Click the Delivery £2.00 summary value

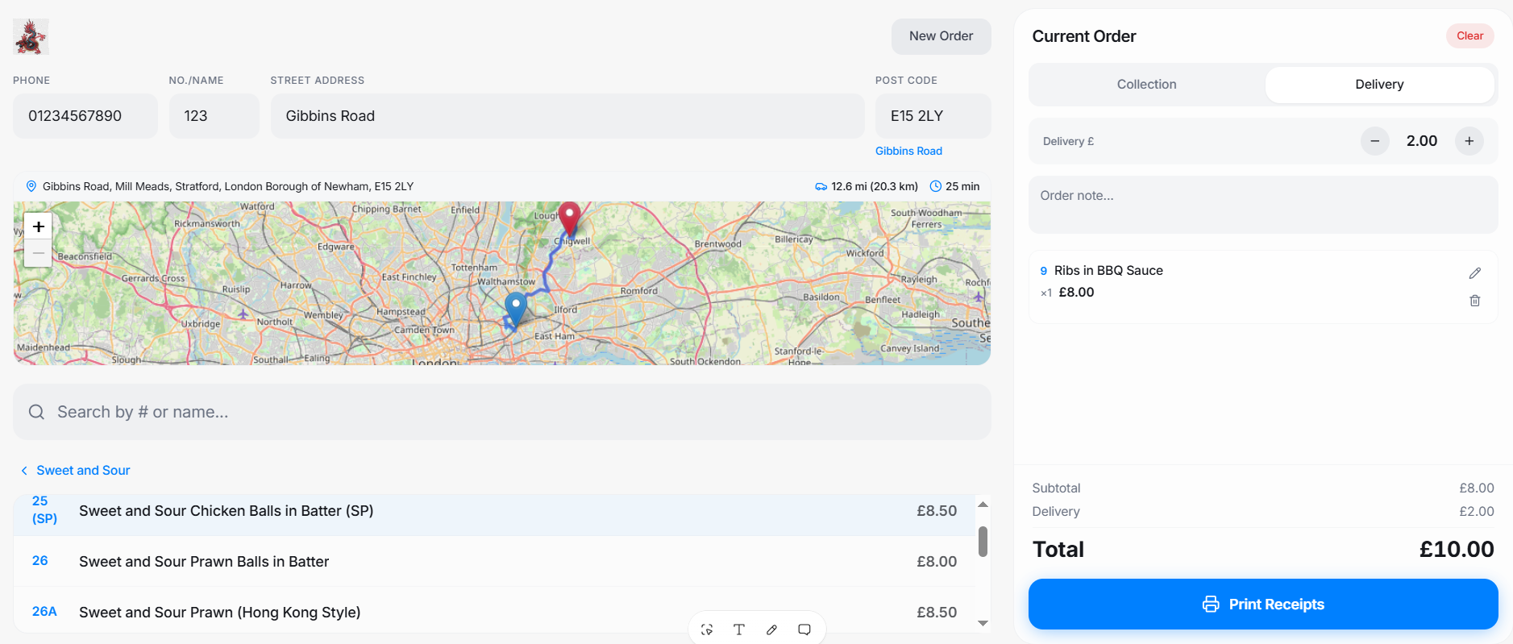click(1477, 512)
